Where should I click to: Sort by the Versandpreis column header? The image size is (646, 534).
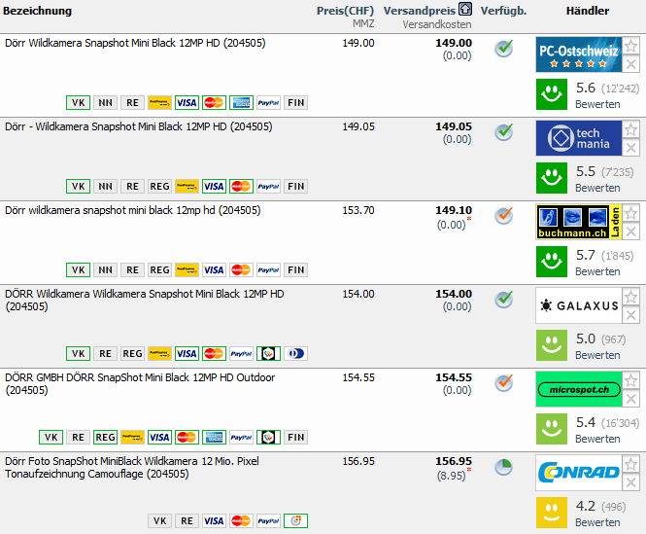click(420, 11)
